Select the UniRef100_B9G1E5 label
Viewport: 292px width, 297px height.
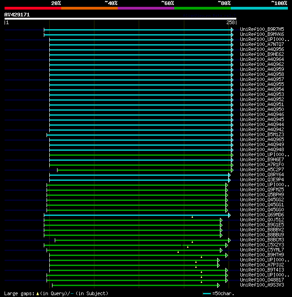pyautogui.click(x=262, y=225)
